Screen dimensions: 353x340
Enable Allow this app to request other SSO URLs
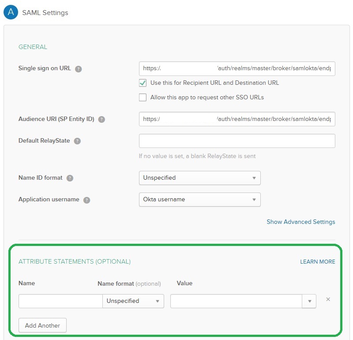tap(143, 98)
